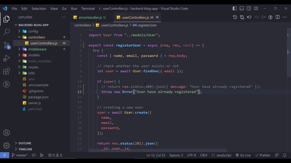The image size is (291, 163).
Task: Open package.json in explorer
Action: [38, 97]
